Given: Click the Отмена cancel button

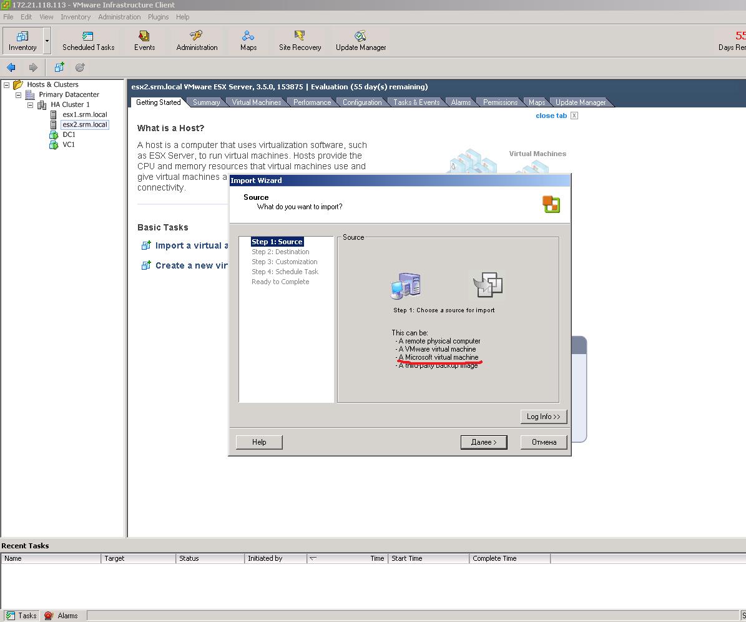Looking at the screenshot, I should point(544,442).
